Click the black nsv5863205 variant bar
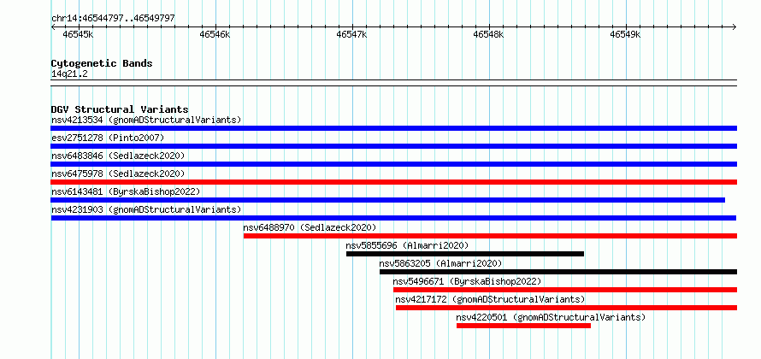This screenshot has width=761, height=359. point(558,272)
